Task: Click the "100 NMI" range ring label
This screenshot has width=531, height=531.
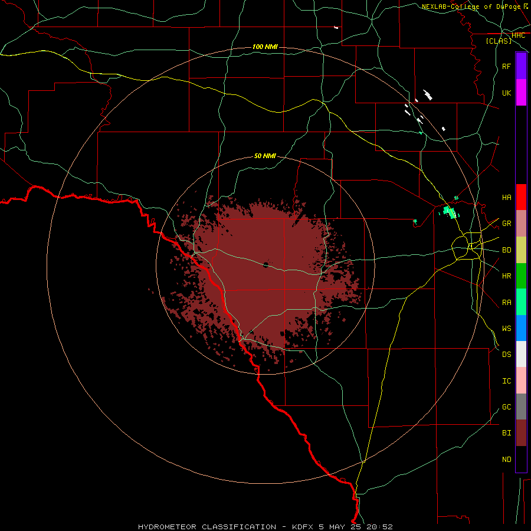Action: [265, 47]
